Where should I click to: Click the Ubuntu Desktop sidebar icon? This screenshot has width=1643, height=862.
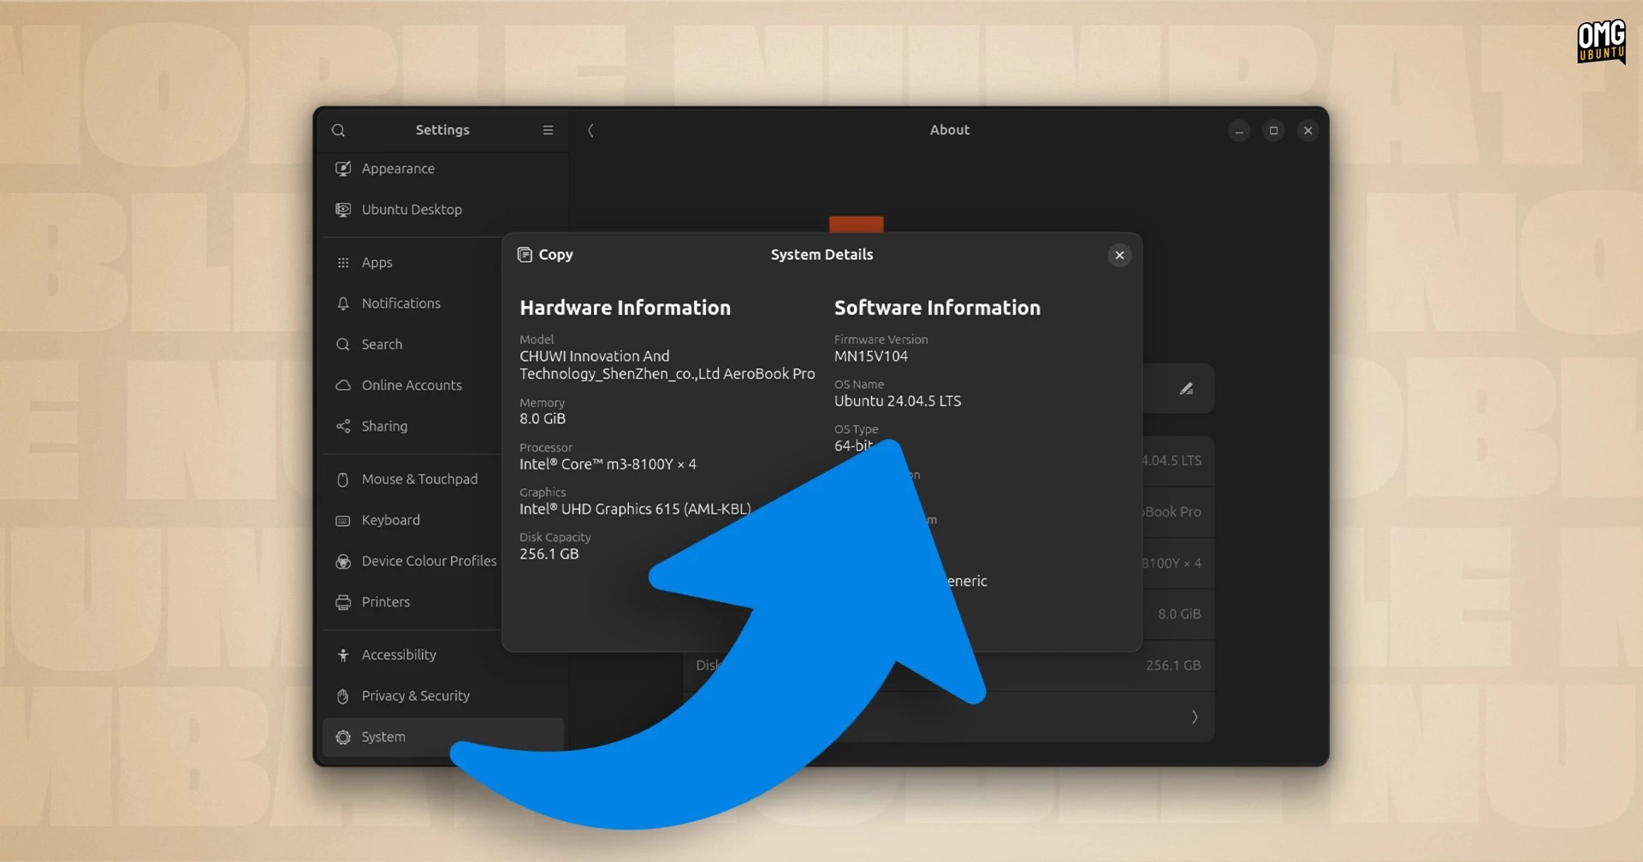click(343, 210)
